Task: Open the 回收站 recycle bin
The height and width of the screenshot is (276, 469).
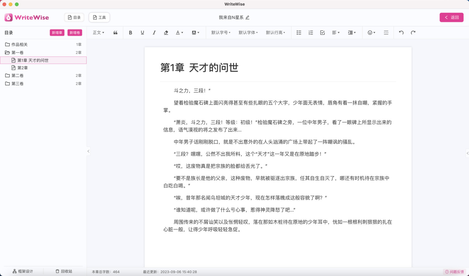Action: (64, 271)
